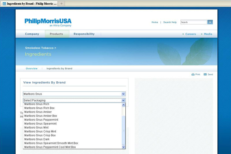Collapse the Select Packaging dropdown
This screenshot has height=154, width=231.
(x=123, y=100)
